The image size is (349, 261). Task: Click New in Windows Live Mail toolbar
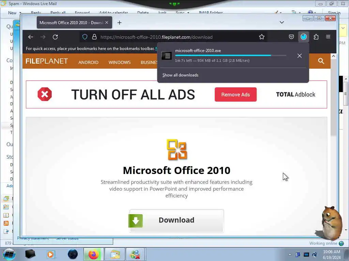click(x=12, y=13)
